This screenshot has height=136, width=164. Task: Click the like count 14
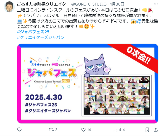[89, 130]
